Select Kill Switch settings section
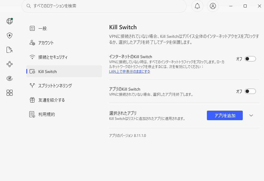The image size is (264, 181). point(64,71)
